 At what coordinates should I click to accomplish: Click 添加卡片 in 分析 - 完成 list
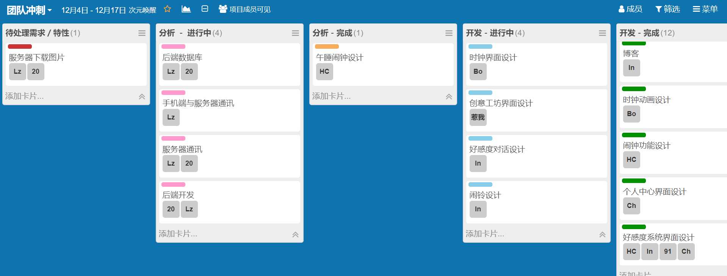point(331,96)
